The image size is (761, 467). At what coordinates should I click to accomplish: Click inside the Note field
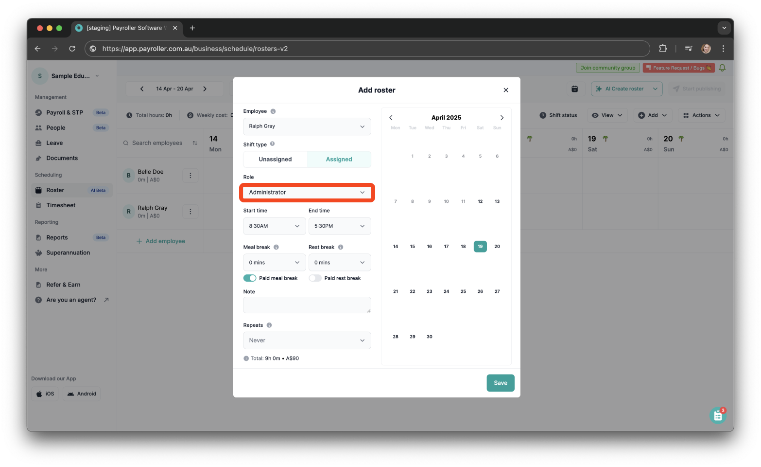[307, 305]
